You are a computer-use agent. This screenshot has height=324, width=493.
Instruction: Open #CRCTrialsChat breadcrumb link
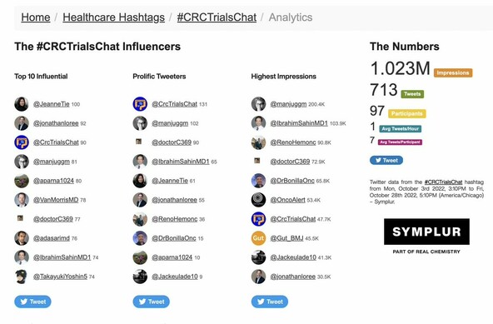(217, 17)
